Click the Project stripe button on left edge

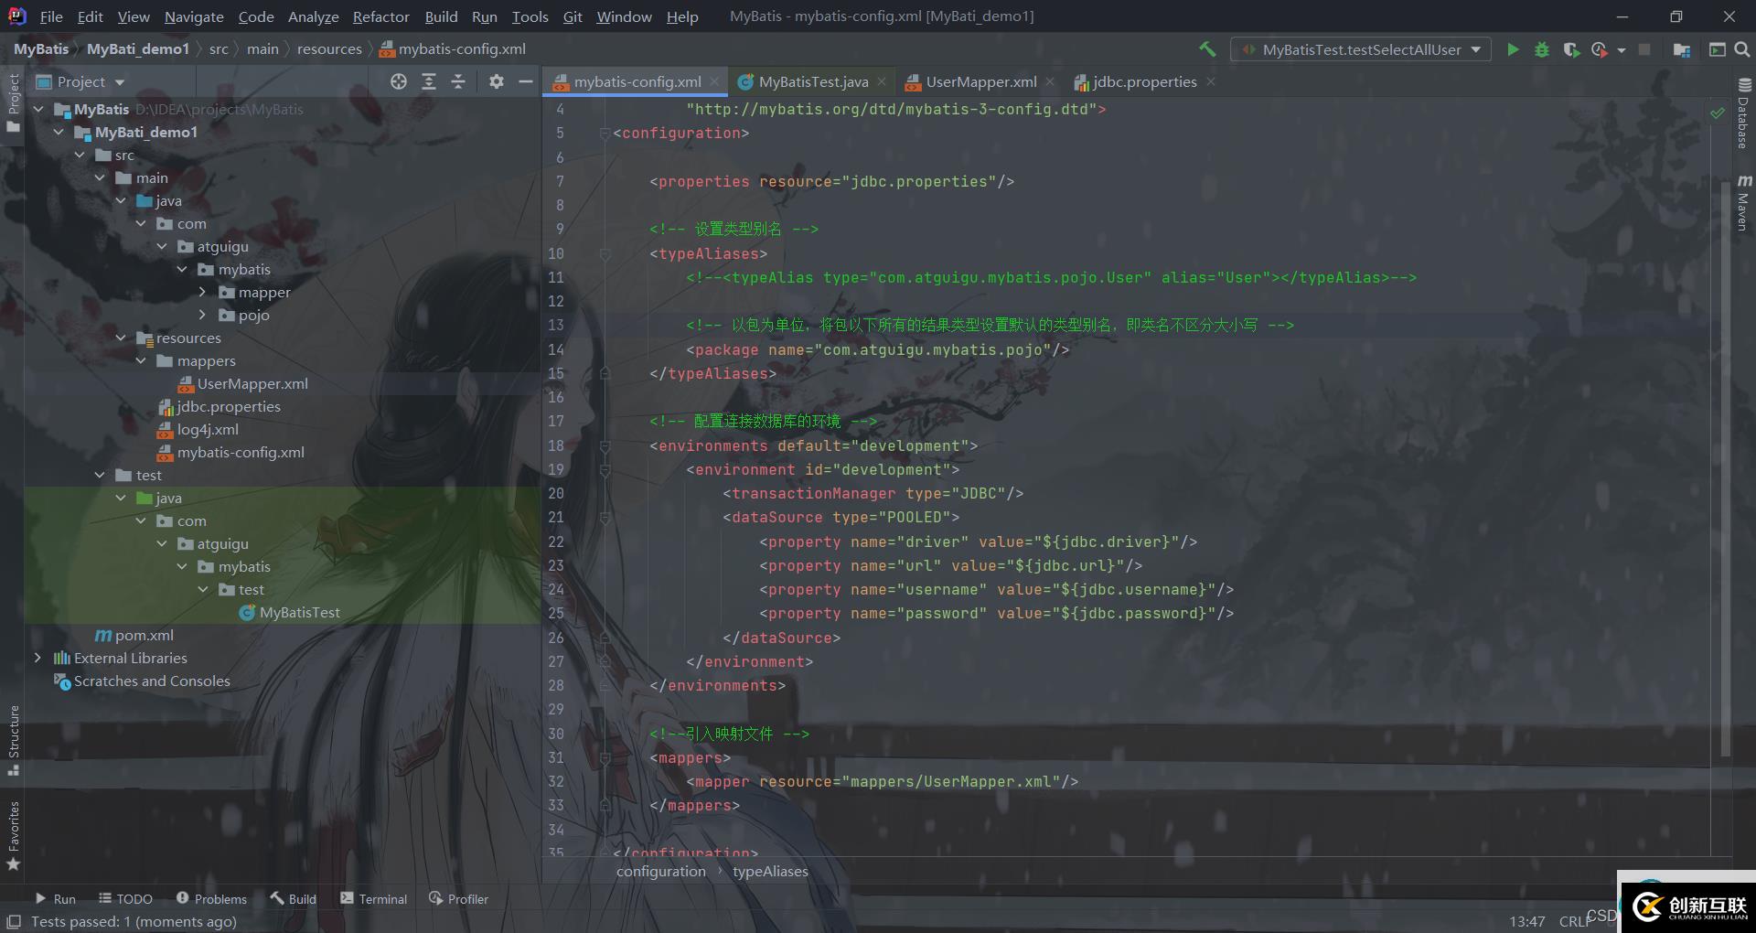point(14,102)
